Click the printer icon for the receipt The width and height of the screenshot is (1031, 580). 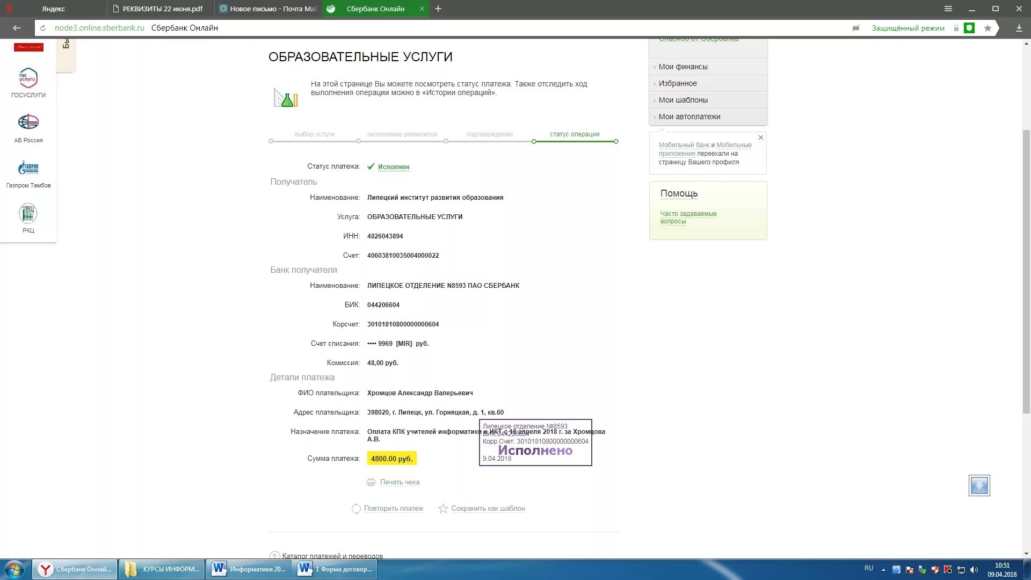coord(371,482)
